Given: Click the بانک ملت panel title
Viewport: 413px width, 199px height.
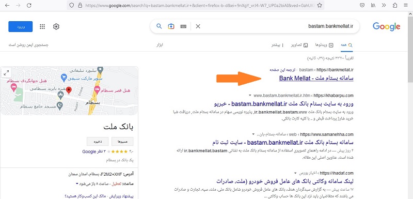Looking at the screenshot, I should tap(119, 127).
